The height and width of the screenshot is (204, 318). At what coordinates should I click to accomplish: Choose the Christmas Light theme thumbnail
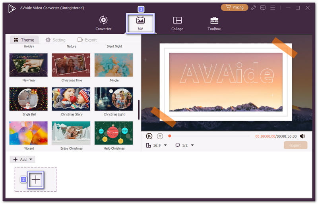114,99
